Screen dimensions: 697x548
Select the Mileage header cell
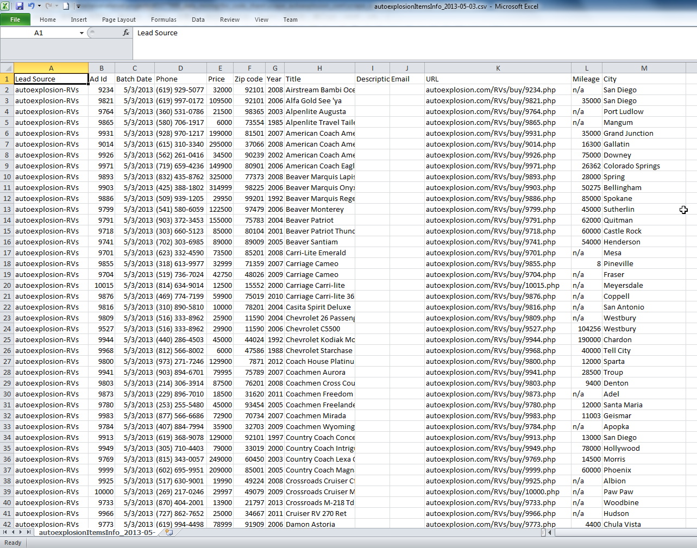[587, 79]
